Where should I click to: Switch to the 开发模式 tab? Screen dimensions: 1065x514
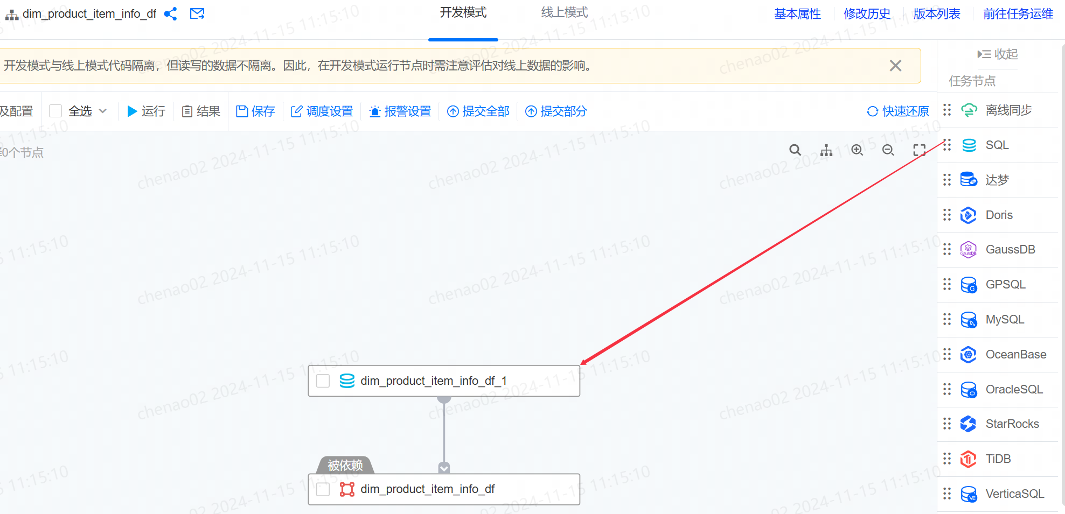pyautogui.click(x=463, y=13)
